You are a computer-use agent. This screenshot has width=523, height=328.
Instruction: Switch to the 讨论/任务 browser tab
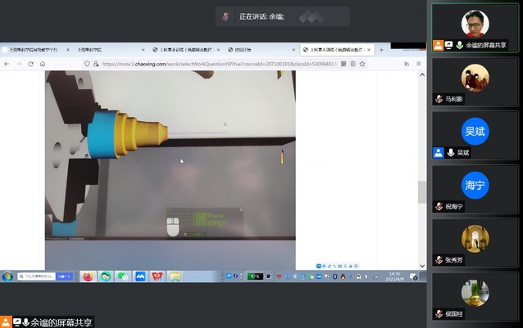[x=261, y=50]
